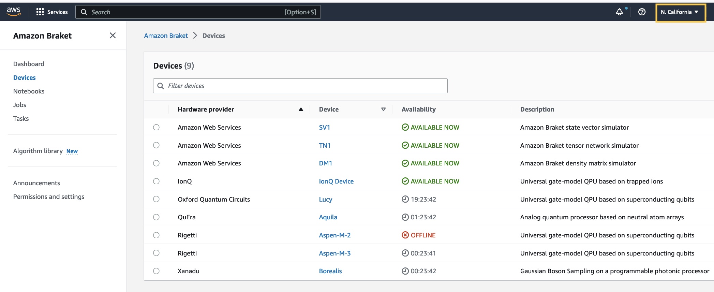Select the Aspen-M-3 radio button
This screenshot has height=292, width=714.
(156, 253)
